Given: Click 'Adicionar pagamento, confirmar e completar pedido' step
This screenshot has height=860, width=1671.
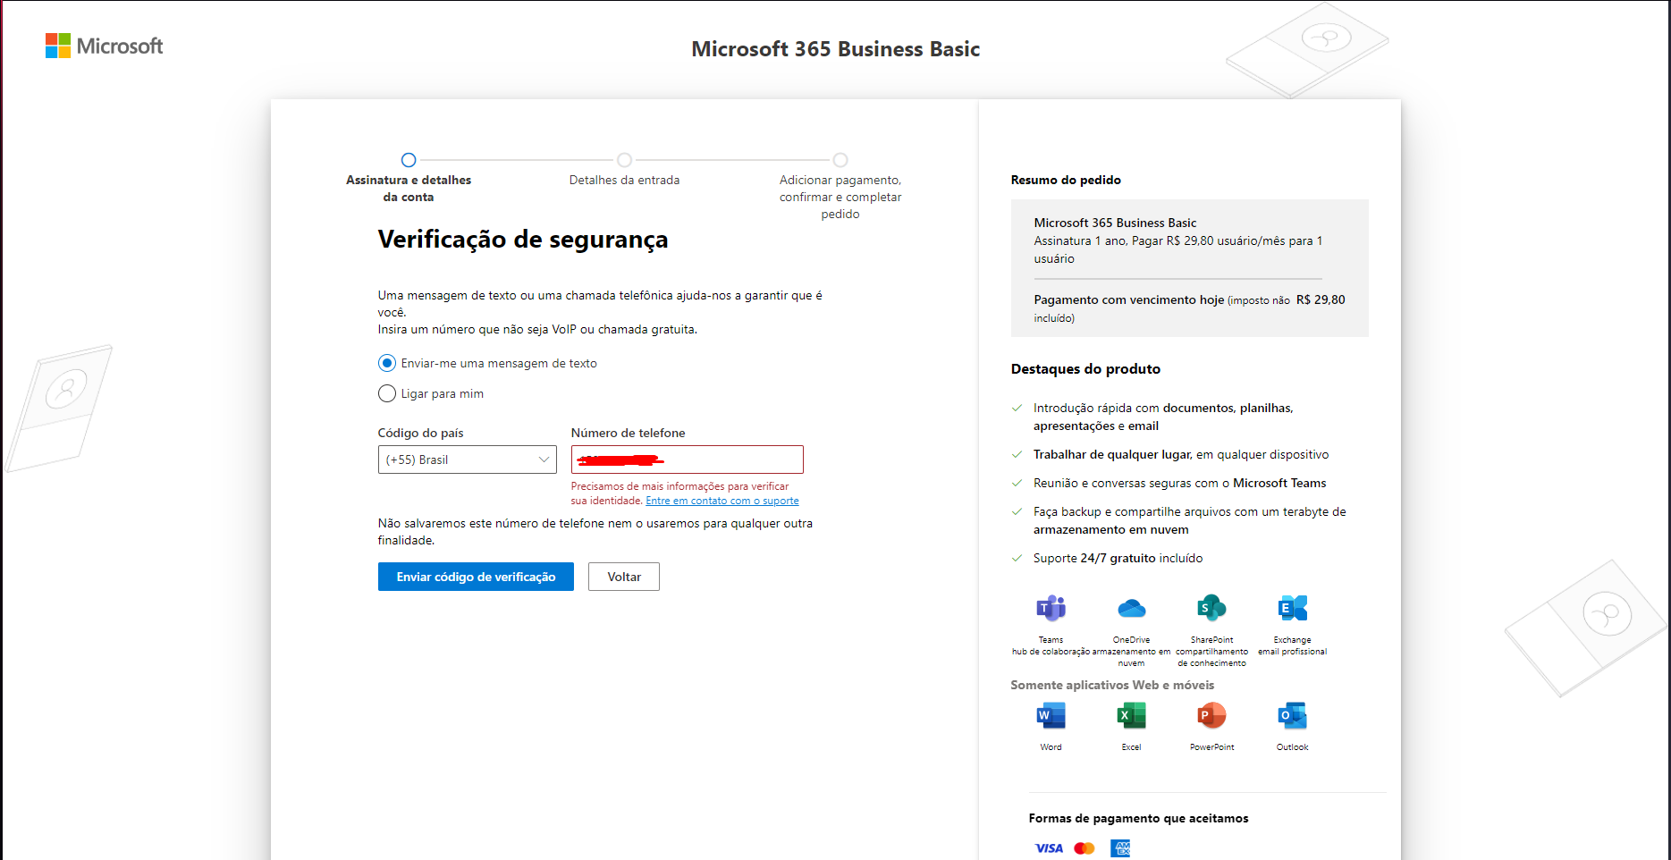Looking at the screenshot, I should tap(840, 187).
